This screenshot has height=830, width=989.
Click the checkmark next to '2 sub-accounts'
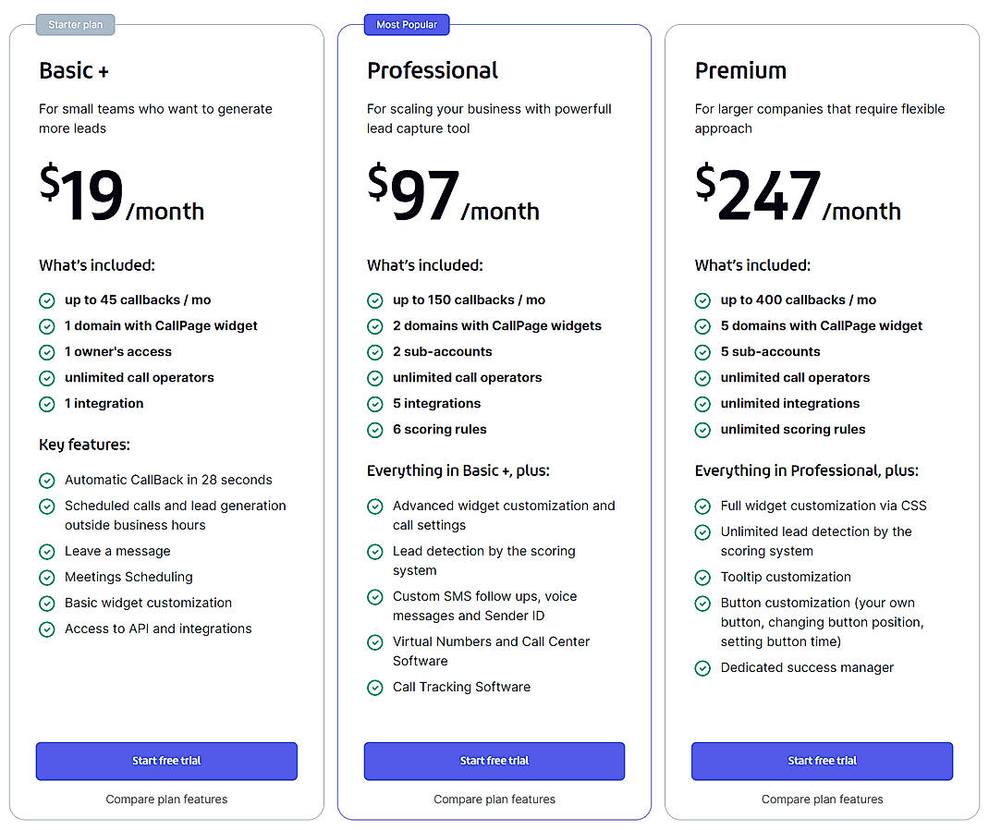click(x=375, y=352)
